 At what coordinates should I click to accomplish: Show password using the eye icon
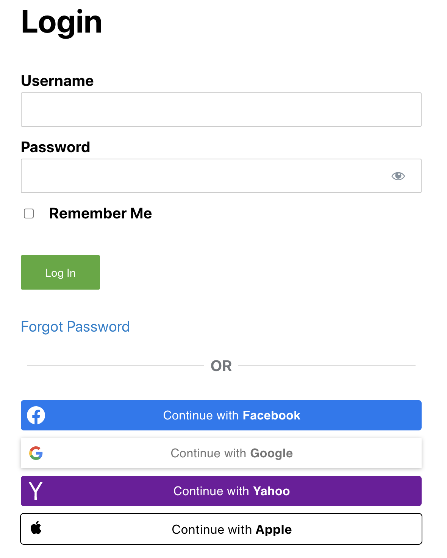(x=398, y=176)
